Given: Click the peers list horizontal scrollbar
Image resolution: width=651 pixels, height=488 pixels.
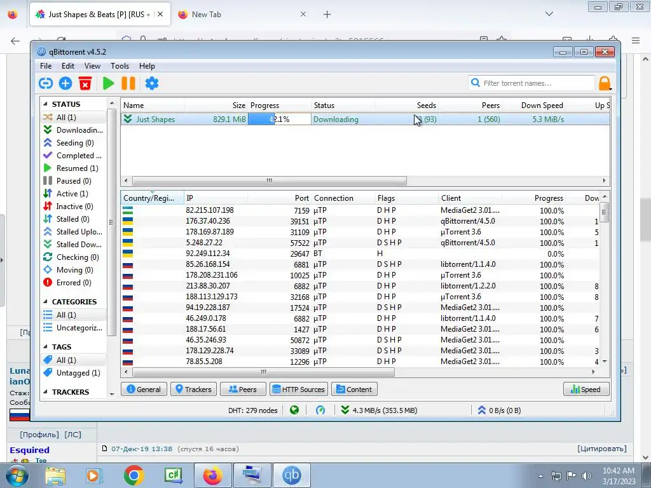Looking at the screenshot, I should 263,372.
